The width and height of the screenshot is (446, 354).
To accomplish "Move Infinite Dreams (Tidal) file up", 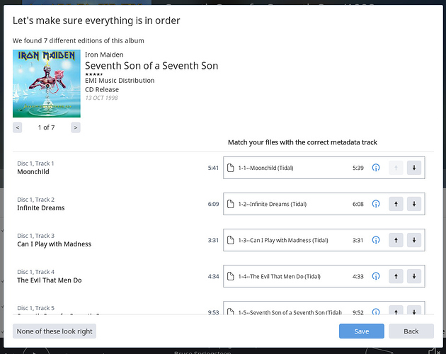I will 396,204.
